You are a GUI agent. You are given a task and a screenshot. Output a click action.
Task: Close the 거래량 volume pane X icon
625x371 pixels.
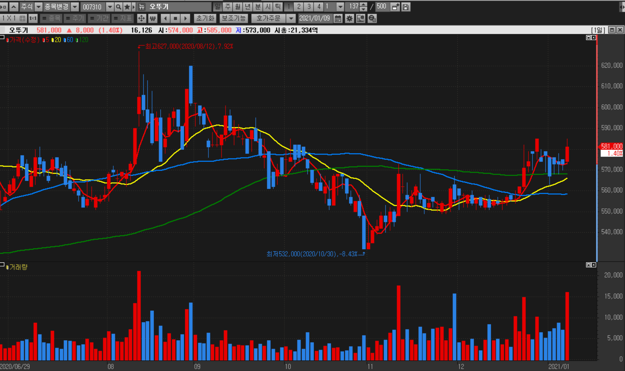tap(593, 265)
